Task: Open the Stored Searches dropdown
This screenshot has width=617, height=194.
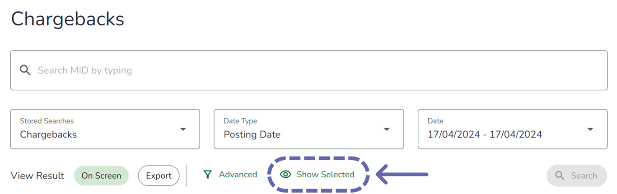Action: point(105,129)
